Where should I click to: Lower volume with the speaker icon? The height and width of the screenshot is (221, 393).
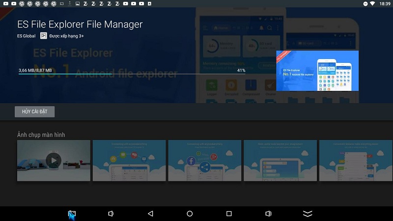(x=111, y=214)
